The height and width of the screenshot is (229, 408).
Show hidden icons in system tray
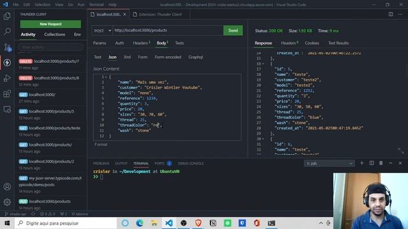[321, 223]
